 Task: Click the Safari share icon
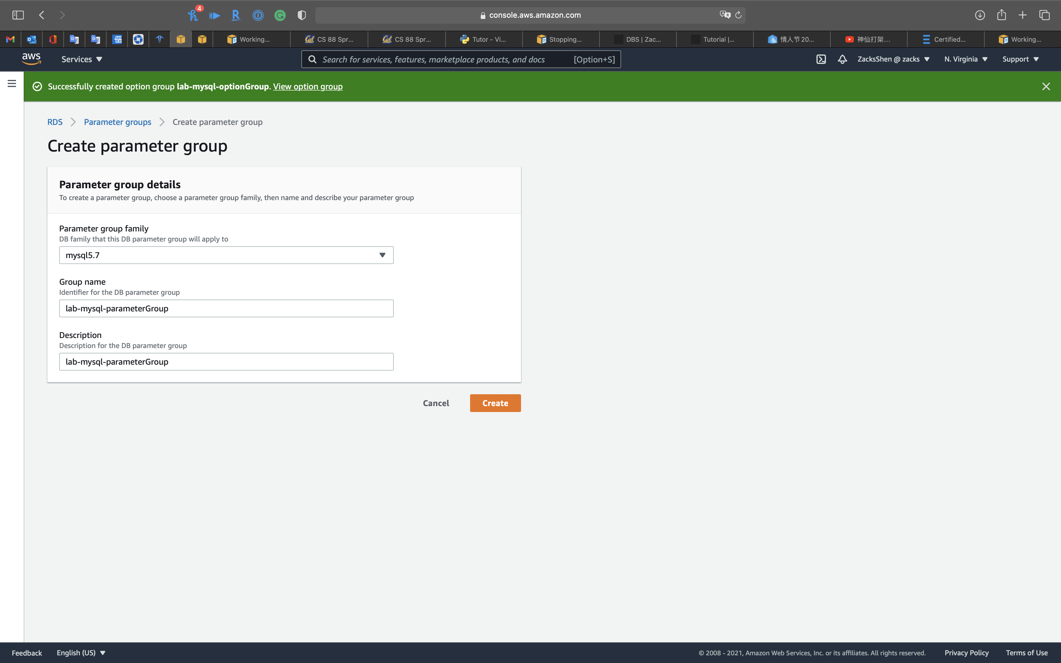click(x=1001, y=15)
